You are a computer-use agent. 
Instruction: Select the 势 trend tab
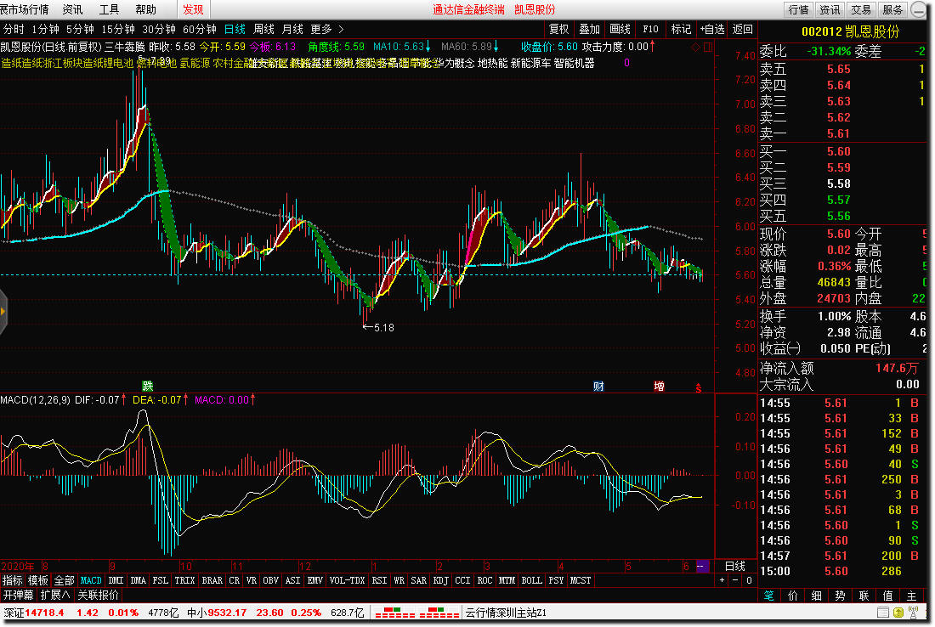point(840,596)
